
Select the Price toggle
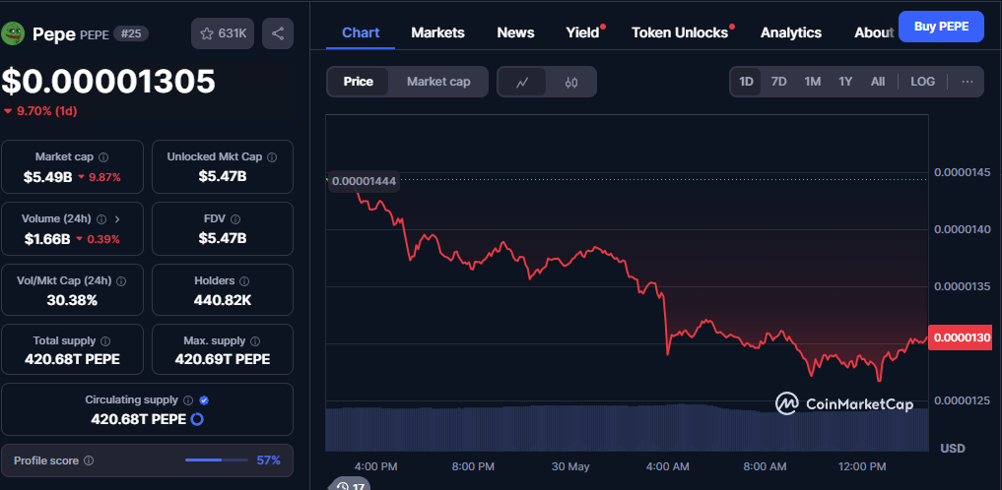358,82
